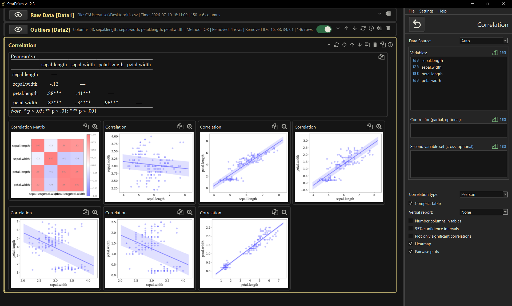Zoom petal.width vs petal.length plot
This screenshot has height=306, width=512.
(284, 212)
